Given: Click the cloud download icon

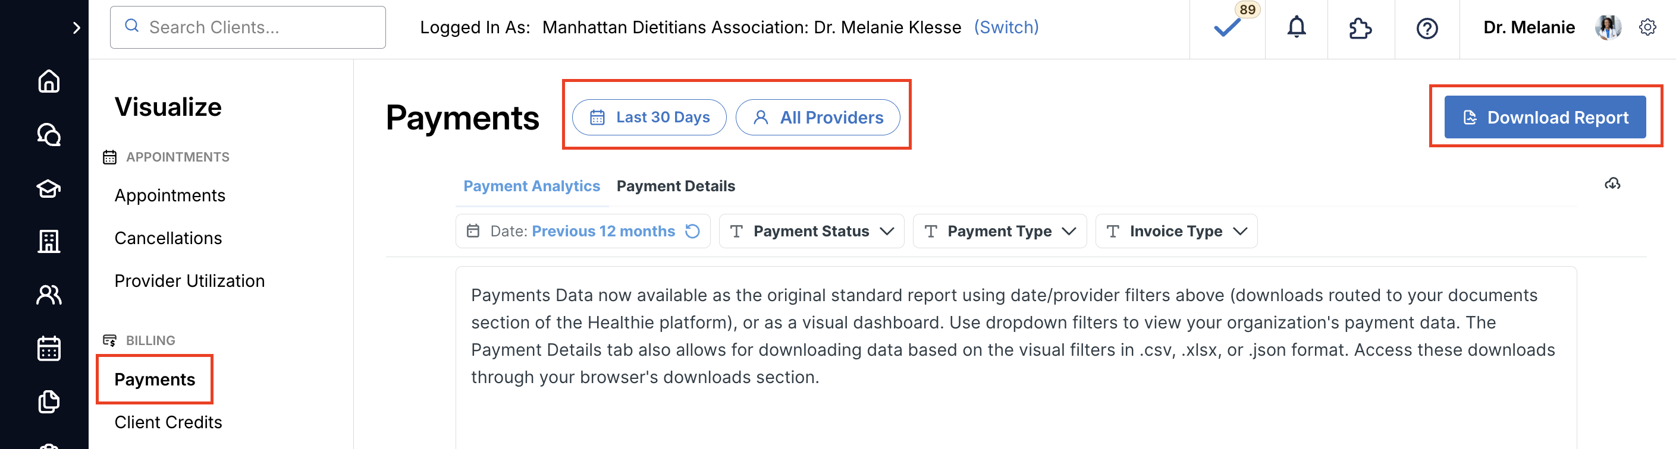Looking at the screenshot, I should pyautogui.click(x=1612, y=184).
